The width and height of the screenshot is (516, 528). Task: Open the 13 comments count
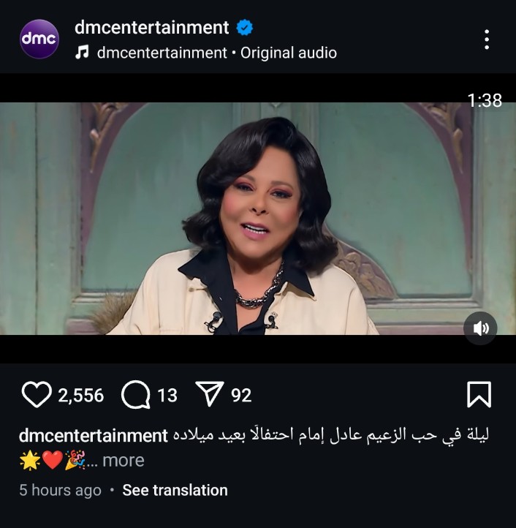point(167,396)
